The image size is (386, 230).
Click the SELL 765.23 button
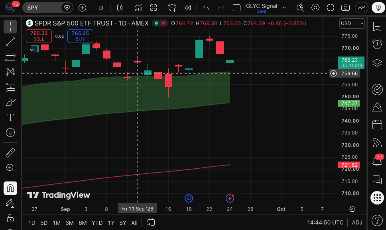coord(39,36)
